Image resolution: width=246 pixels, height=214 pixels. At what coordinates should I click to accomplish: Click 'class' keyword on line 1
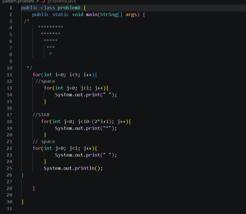coord(48,8)
